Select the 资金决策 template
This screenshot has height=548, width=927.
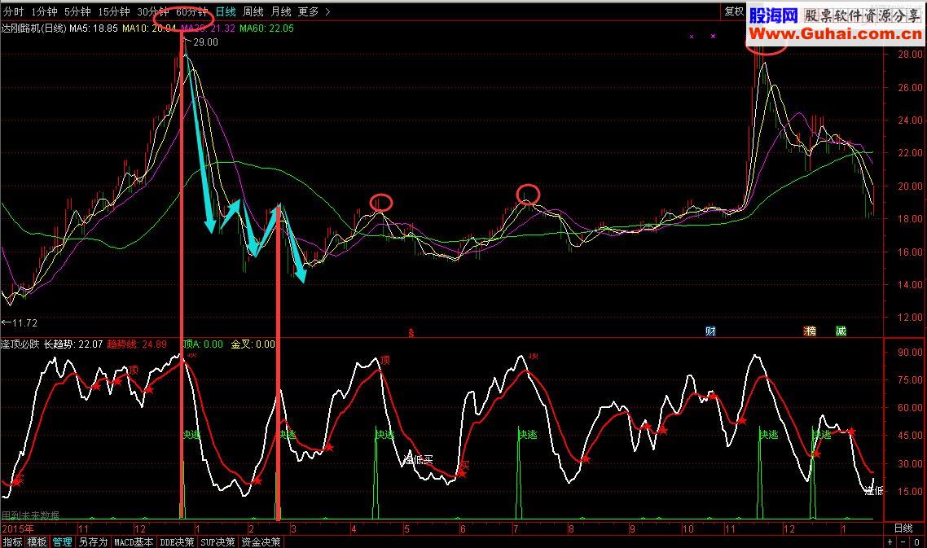261,542
